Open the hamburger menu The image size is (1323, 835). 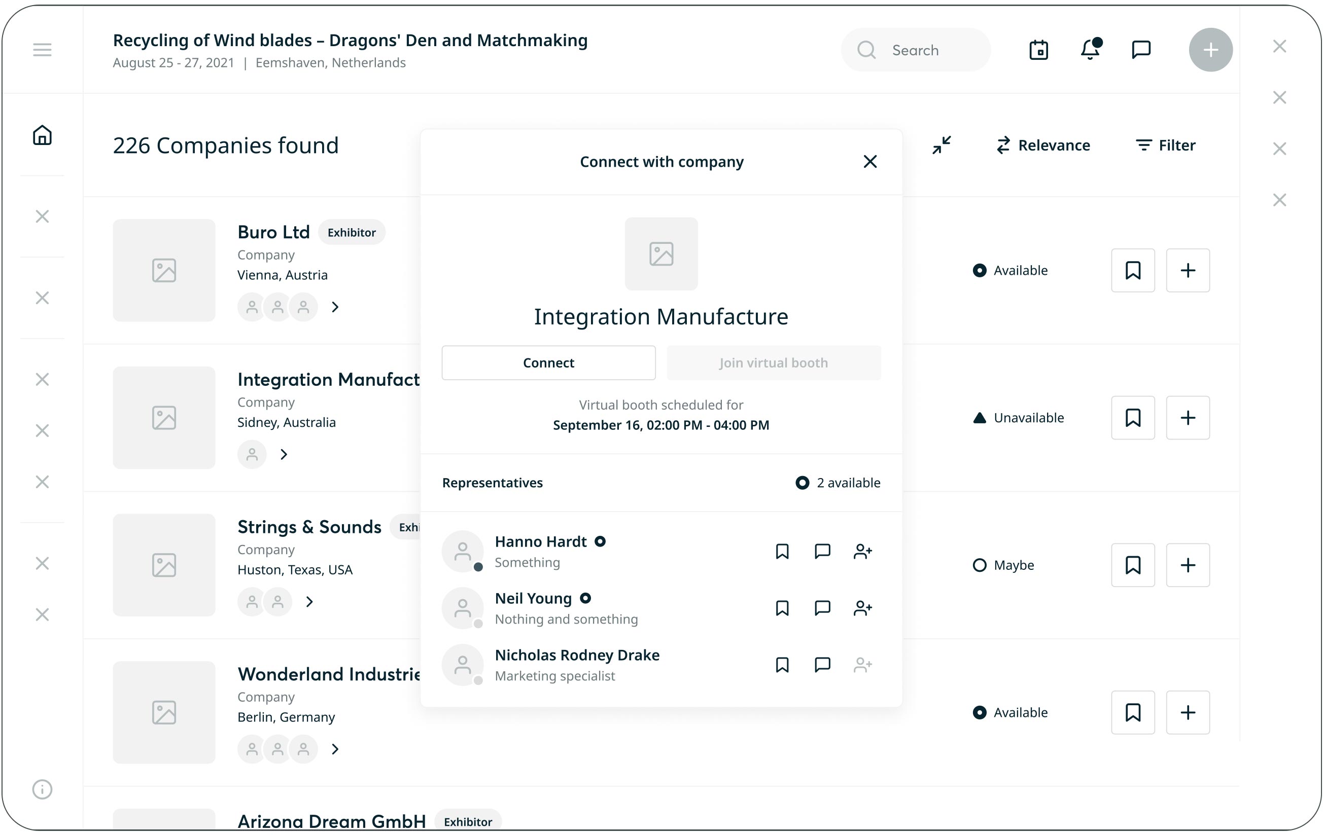pyautogui.click(x=42, y=50)
